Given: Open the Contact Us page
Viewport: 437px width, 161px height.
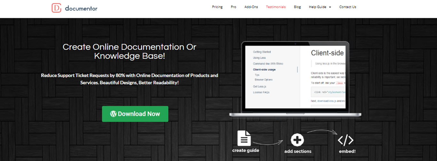Looking at the screenshot, I should click(x=348, y=7).
